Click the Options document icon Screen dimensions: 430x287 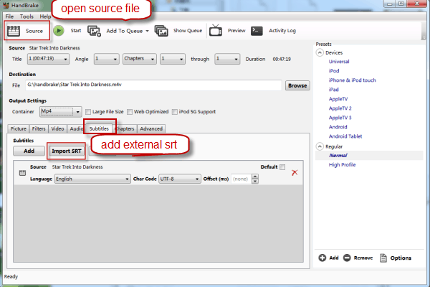coord(383,258)
